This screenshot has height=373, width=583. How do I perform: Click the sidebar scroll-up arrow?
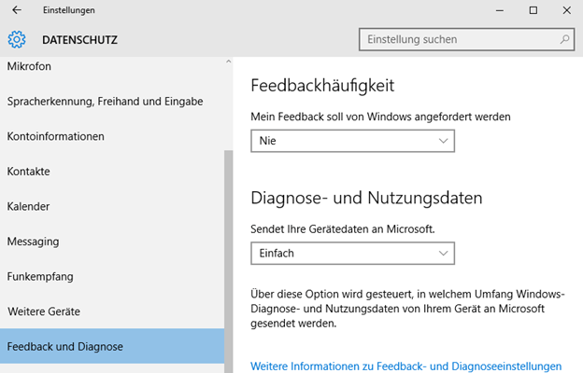pos(228,62)
